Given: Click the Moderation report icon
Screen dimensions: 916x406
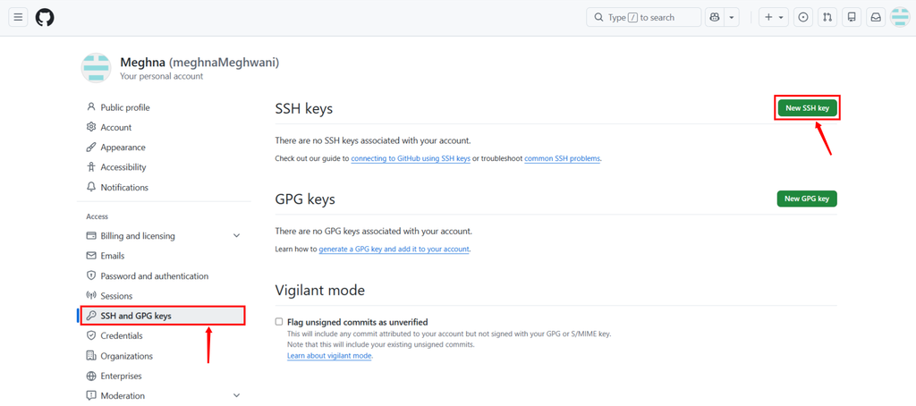Looking at the screenshot, I should point(90,395).
